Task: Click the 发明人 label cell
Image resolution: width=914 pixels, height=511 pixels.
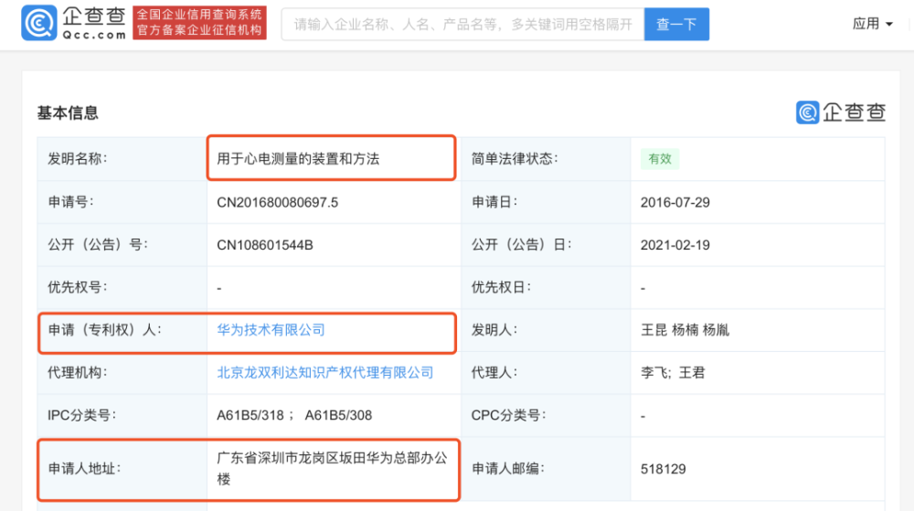Action: (x=547, y=330)
